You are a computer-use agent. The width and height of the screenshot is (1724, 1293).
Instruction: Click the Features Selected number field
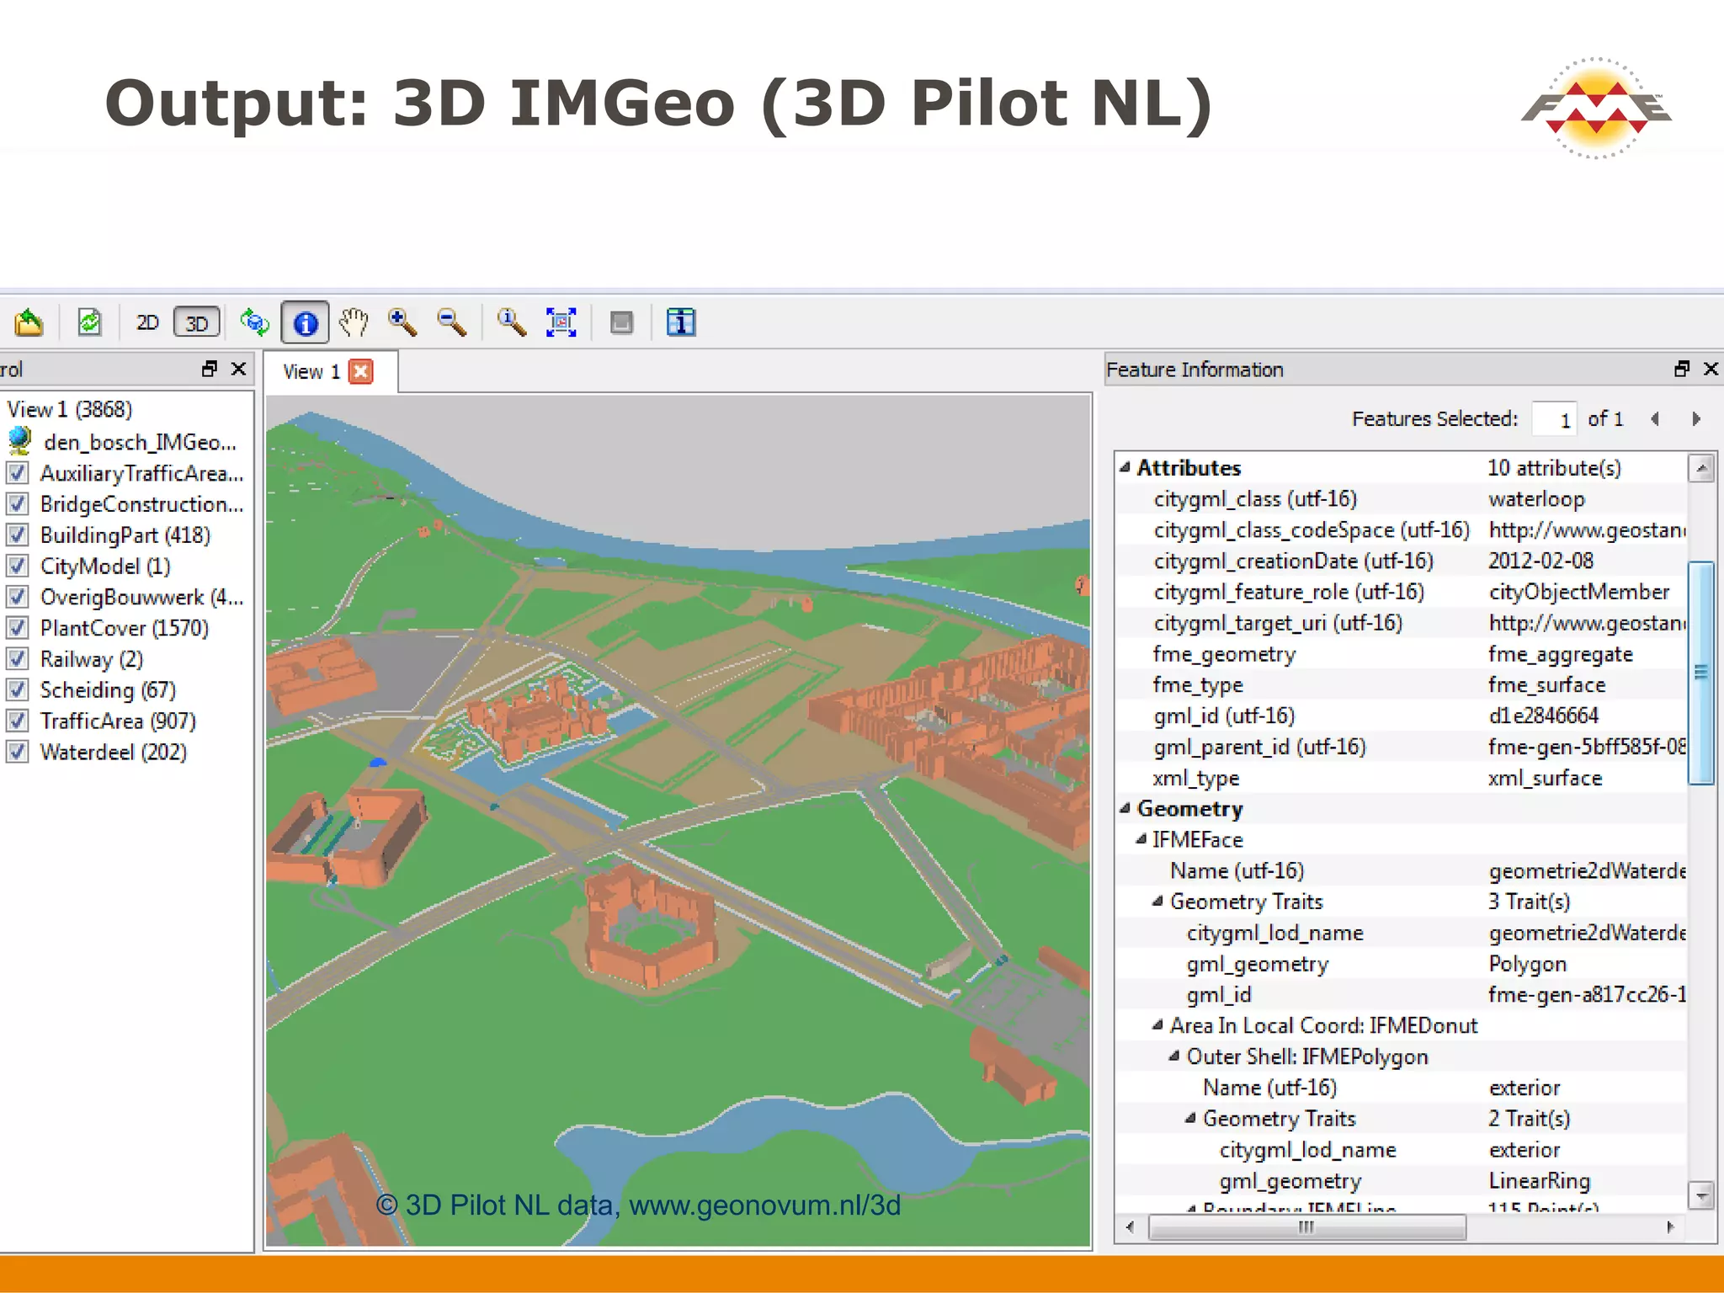click(1554, 418)
